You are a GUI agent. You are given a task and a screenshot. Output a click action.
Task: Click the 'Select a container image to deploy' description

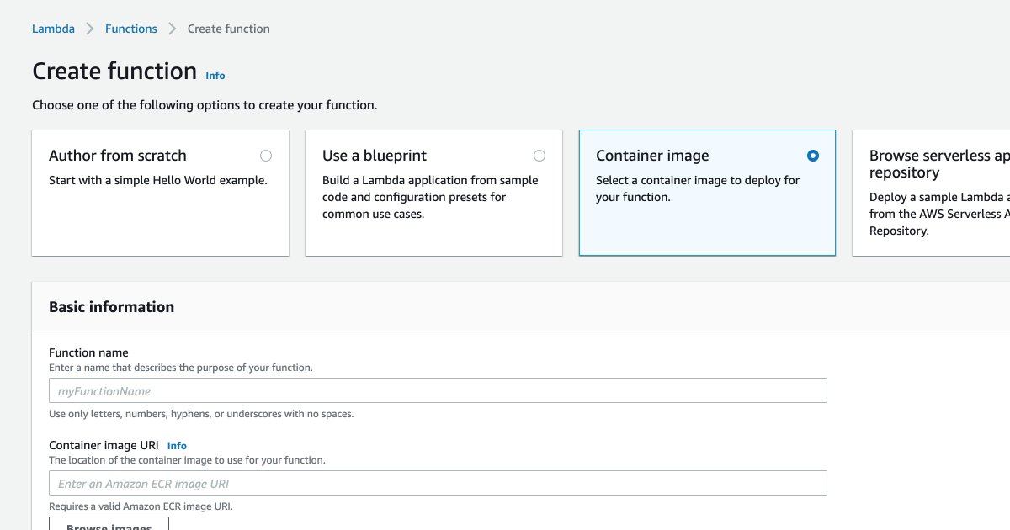pos(698,188)
